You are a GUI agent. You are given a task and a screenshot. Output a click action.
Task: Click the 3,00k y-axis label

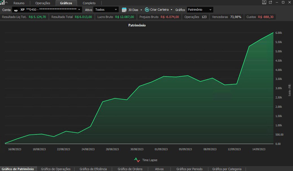(279, 88)
